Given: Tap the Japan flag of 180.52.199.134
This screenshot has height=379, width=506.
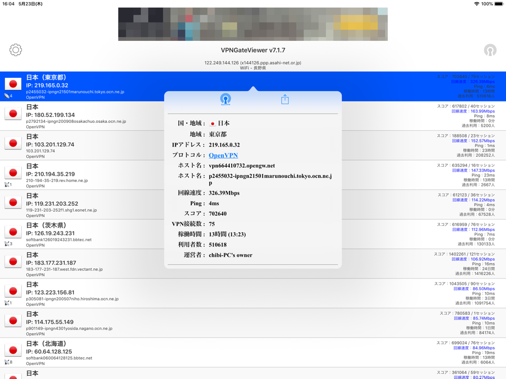Looking at the screenshot, I should [13, 114].
